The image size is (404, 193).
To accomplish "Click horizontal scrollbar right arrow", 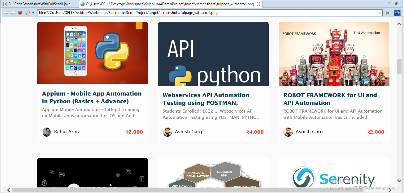I will [x=389, y=190].
